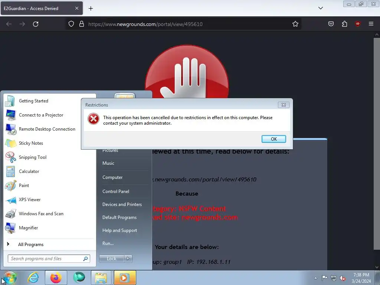The height and width of the screenshot is (285, 380).
Task: Open Paint from Start menu
Action: [50, 186]
